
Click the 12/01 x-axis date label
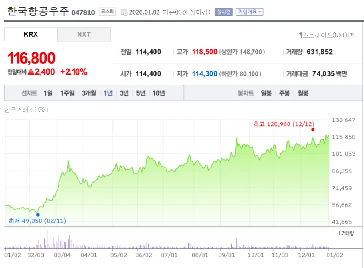click(306, 255)
